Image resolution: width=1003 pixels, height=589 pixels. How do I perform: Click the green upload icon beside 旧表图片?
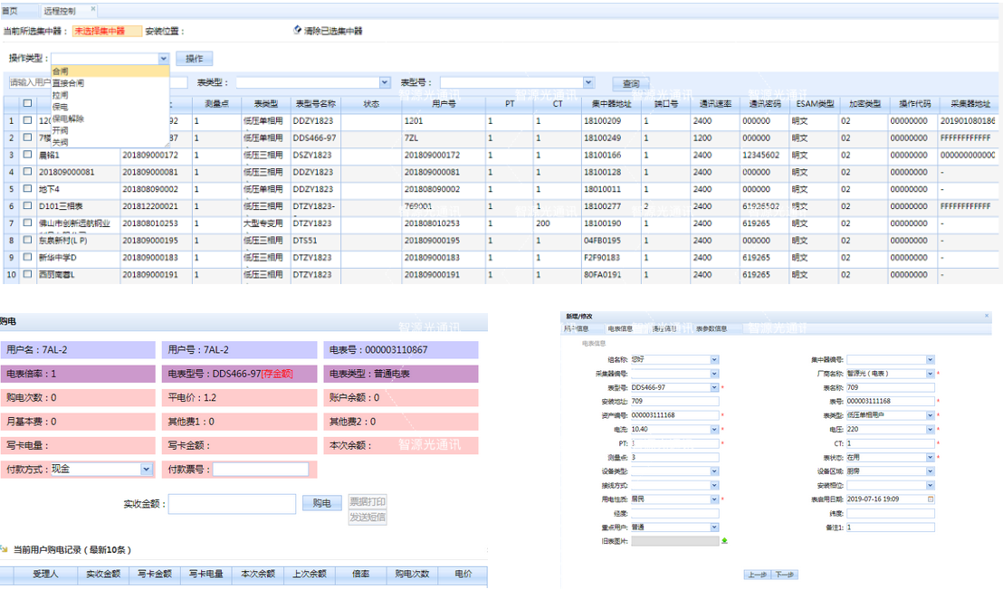[724, 541]
